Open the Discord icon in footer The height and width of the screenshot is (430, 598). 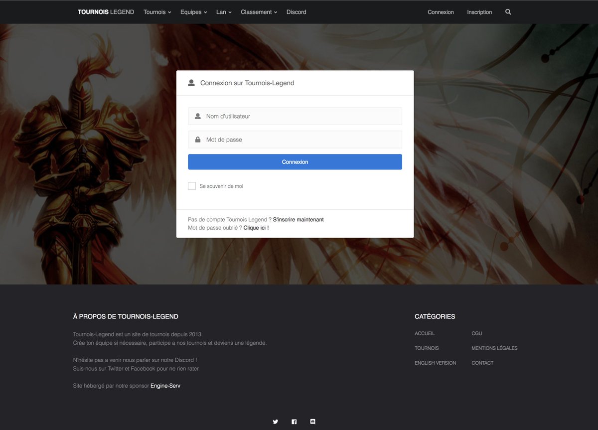click(x=313, y=422)
